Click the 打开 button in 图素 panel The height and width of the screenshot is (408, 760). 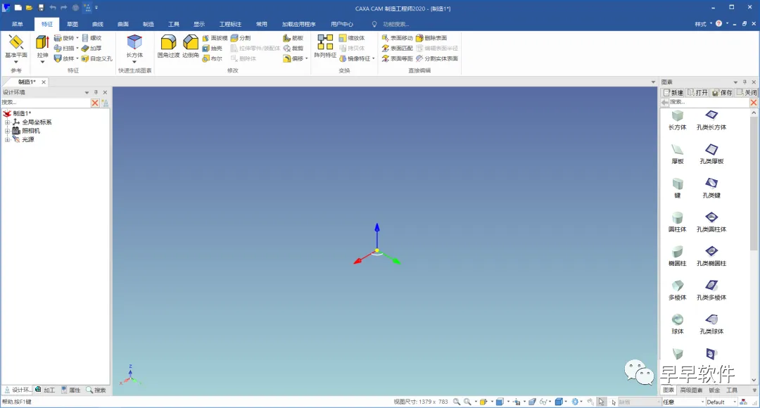click(698, 93)
